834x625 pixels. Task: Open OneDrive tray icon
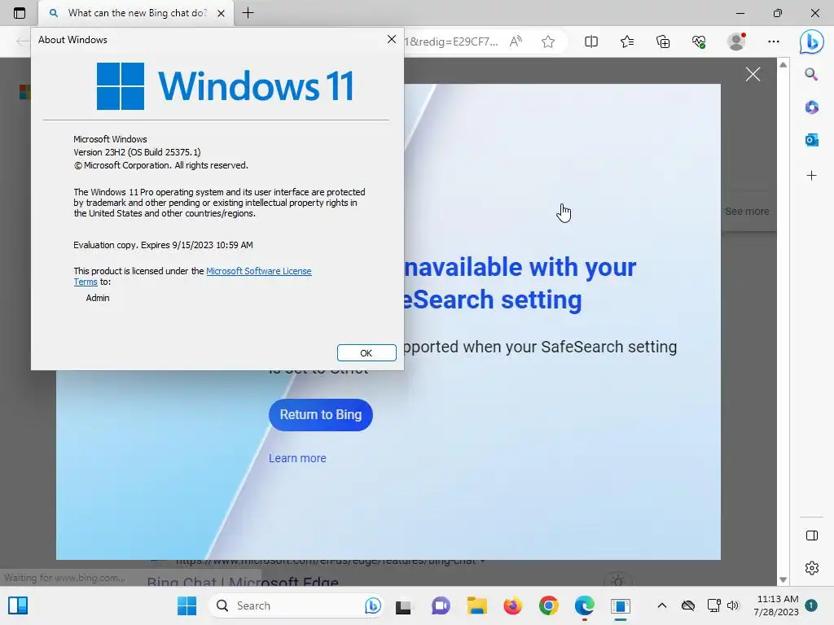point(688,605)
